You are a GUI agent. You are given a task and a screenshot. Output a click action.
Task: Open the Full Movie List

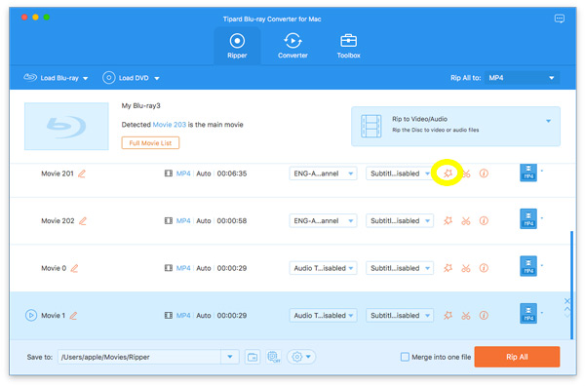150,143
